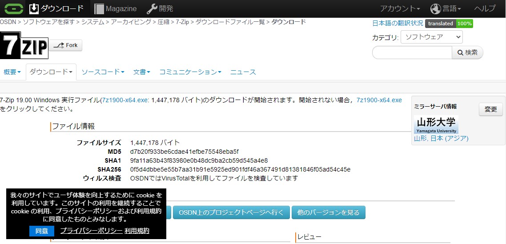
Task: Click the SHA256 hash value
Action: click(x=241, y=169)
